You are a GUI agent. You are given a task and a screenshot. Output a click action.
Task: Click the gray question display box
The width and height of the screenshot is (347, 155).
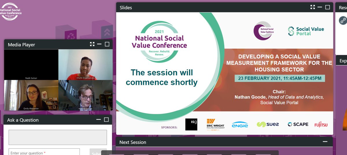click(58, 137)
